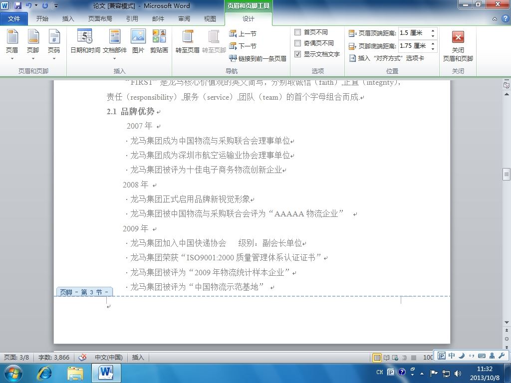Switch to web layout view icon
The height and width of the screenshot is (383, 511).
pos(395,358)
